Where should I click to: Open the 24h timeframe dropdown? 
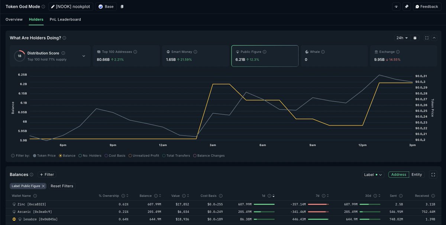point(402,38)
